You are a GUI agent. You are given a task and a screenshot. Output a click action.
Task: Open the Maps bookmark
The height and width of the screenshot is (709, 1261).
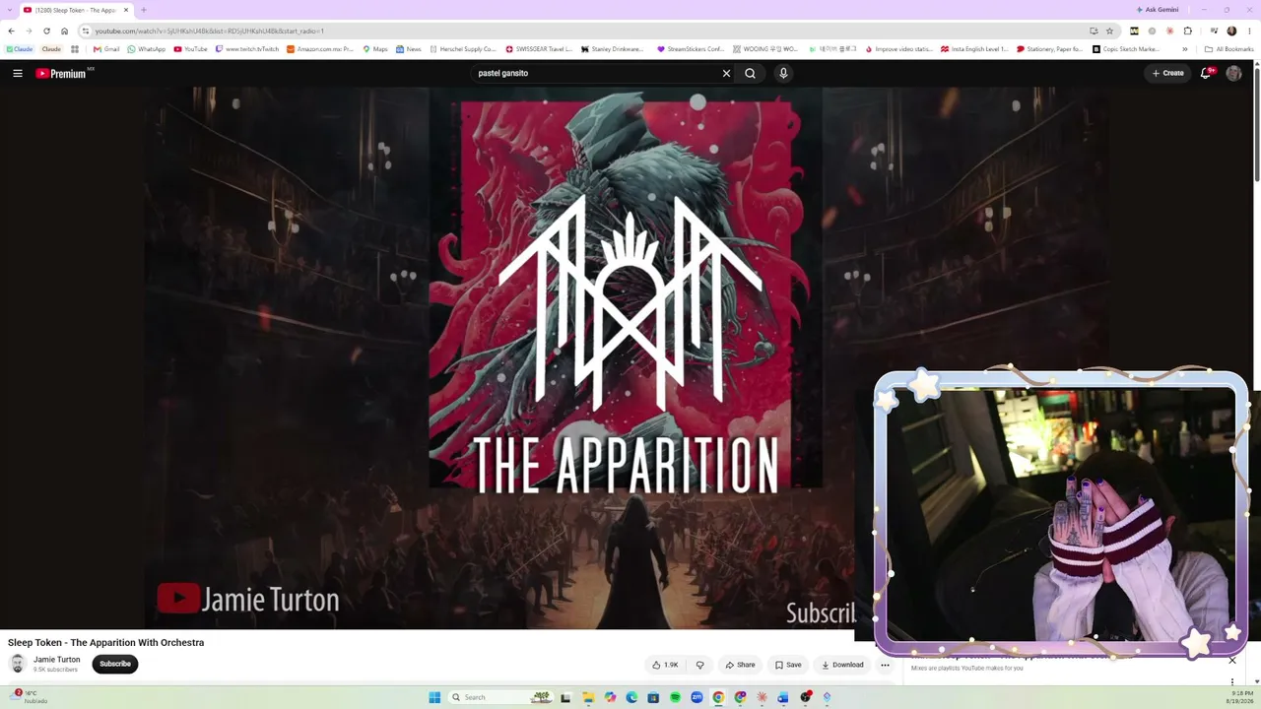[375, 49]
